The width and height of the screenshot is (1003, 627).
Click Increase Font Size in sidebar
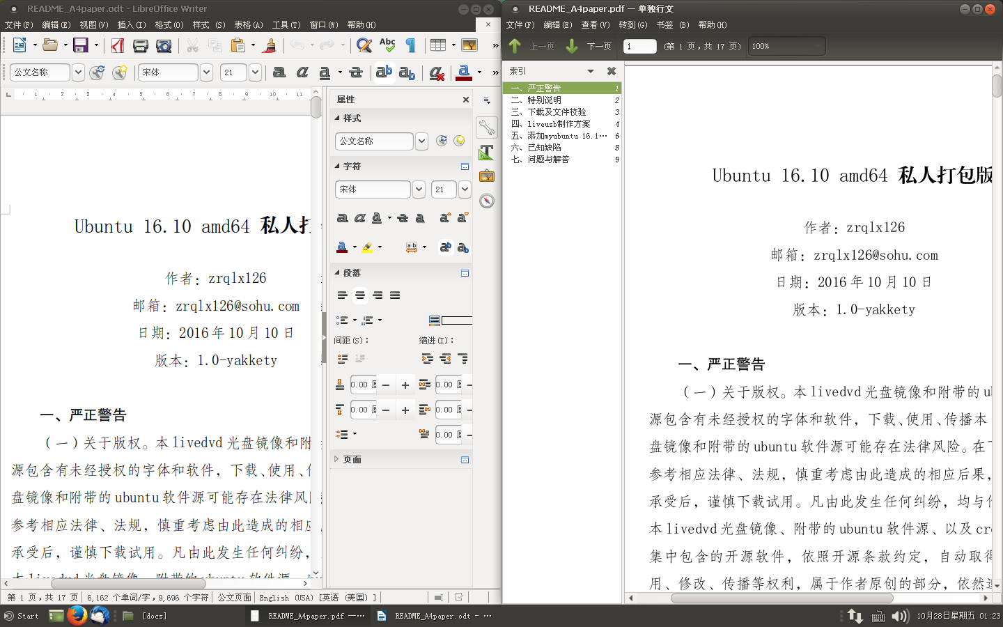[x=444, y=218]
